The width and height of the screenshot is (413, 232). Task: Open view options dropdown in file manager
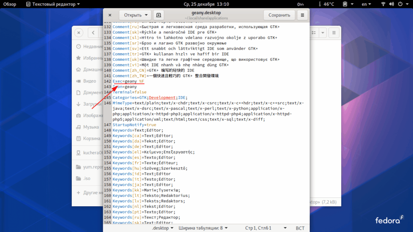[323, 33]
